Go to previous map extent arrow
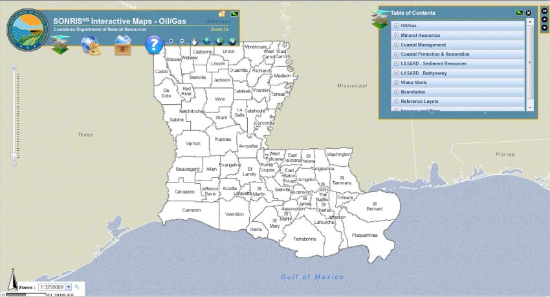Screen dimensions: 550x297 click(x=220, y=41)
